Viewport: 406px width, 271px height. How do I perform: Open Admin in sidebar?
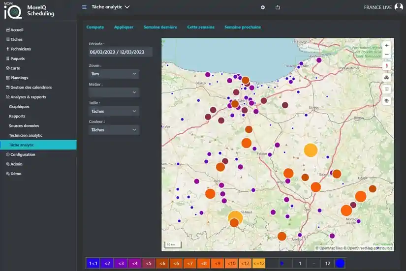point(14,164)
